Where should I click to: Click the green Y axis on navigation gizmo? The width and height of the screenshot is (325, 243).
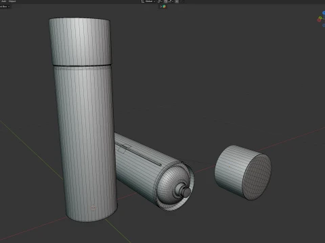pyautogui.click(x=320, y=18)
